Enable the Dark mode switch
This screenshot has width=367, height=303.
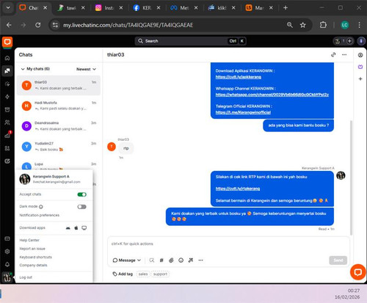coord(81,207)
